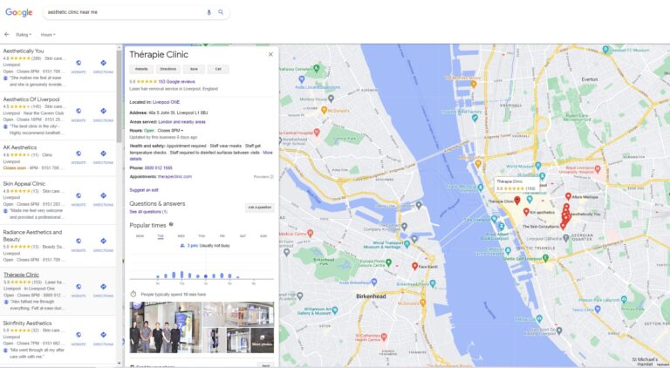Go back using the left arrow

click(7, 35)
